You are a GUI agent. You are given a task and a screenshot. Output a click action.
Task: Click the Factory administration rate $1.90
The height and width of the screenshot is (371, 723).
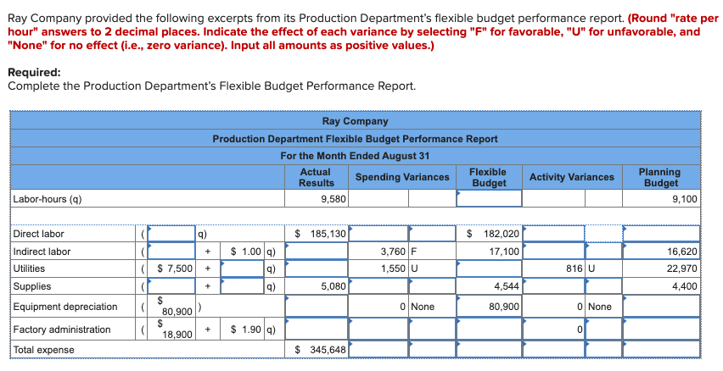tap(247, 329)
